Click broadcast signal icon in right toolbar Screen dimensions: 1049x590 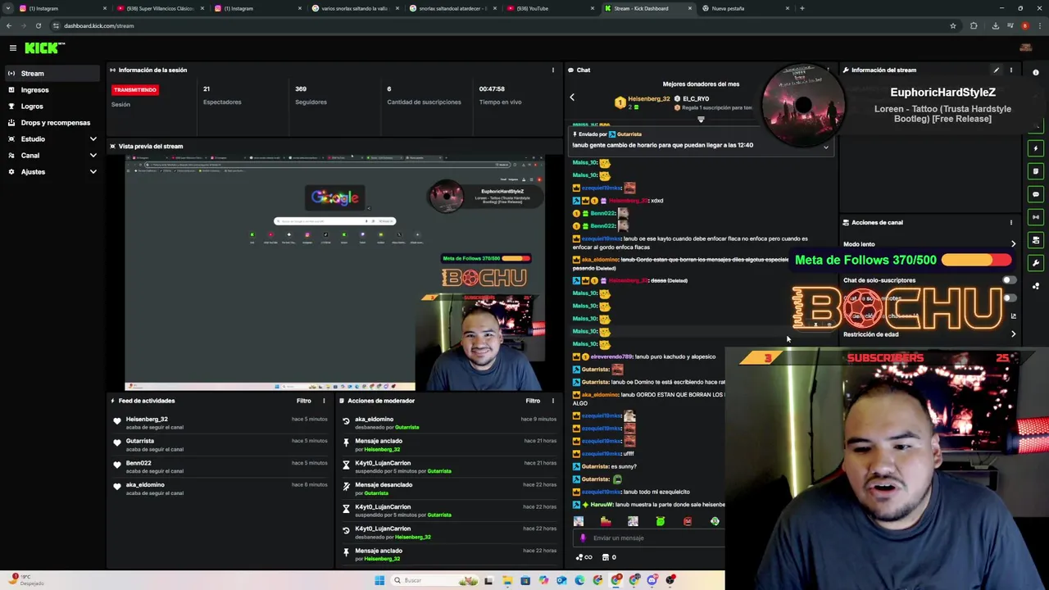(1036, 217)
